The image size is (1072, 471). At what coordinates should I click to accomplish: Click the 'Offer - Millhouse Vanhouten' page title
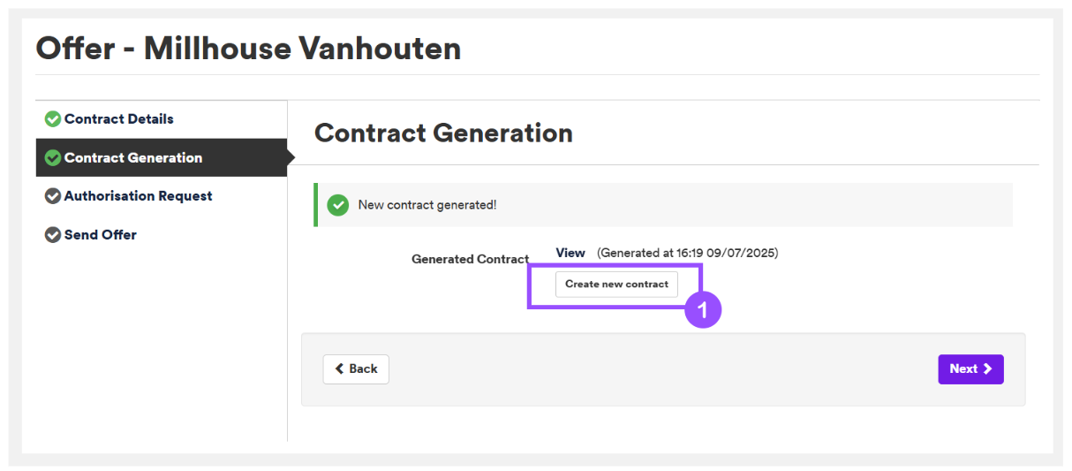pyautogui.click(x=248, y=48)
